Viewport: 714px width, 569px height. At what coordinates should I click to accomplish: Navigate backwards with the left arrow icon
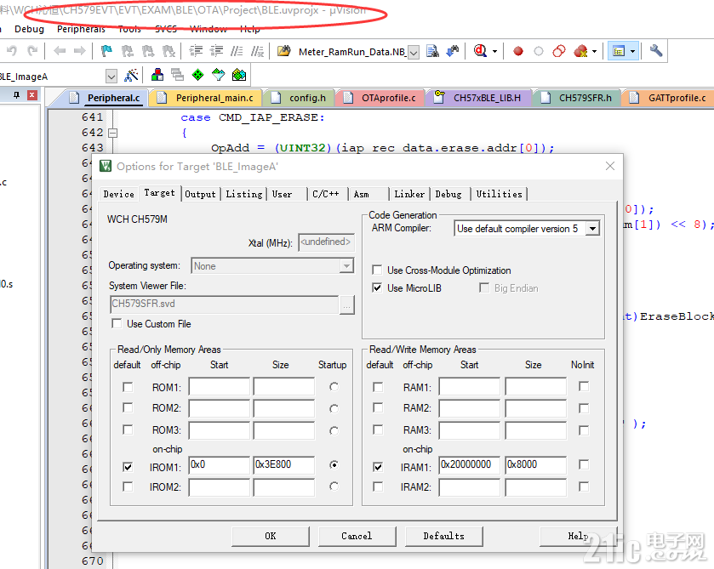pyautogui.click(x=60, y=50)
